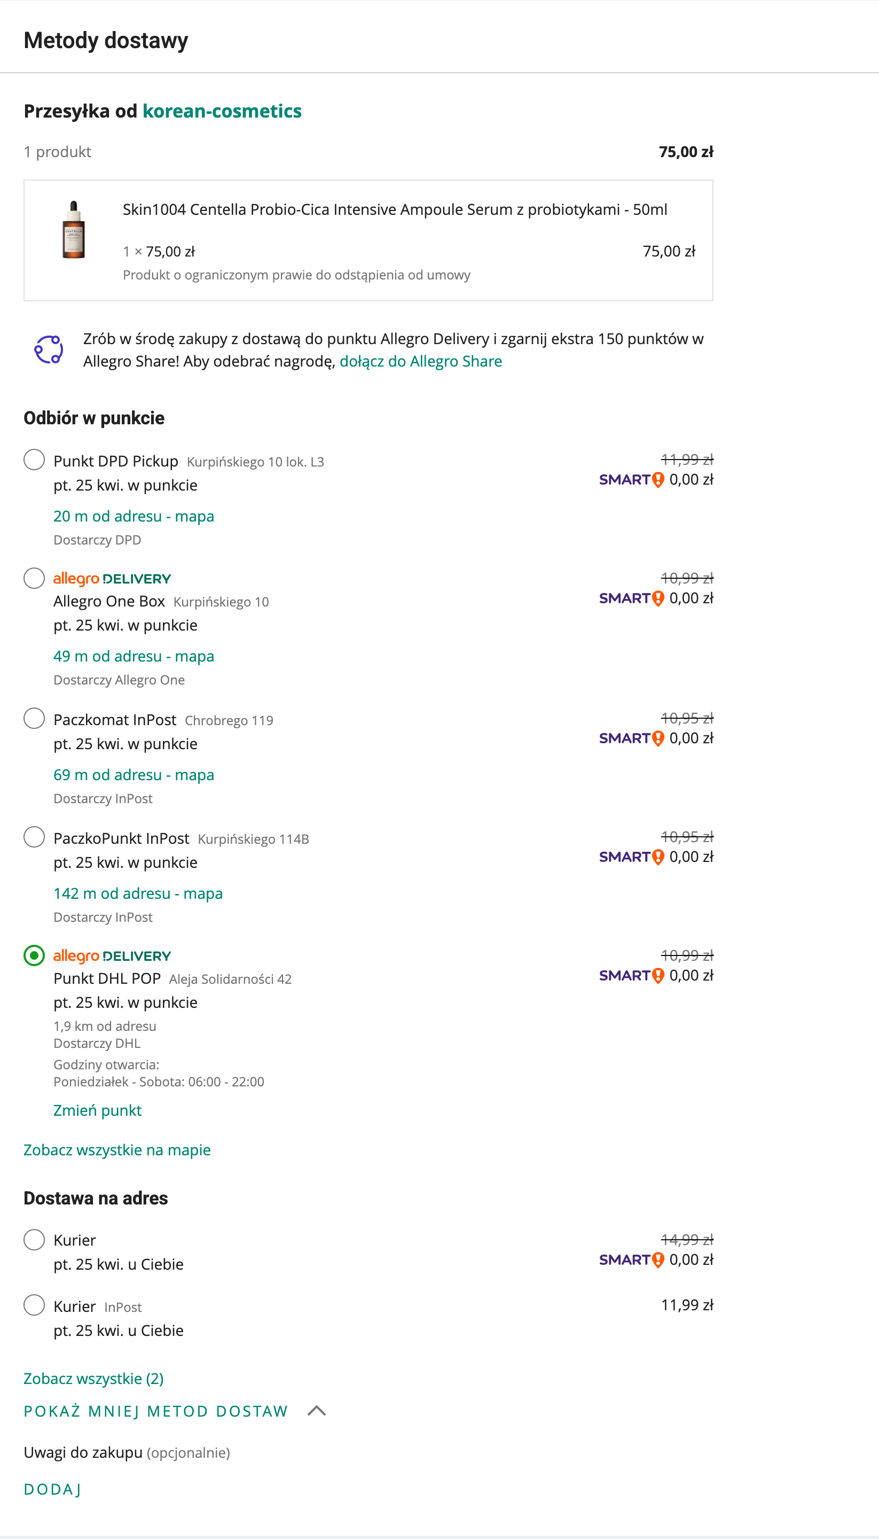Screen dimensions: 879x1539
Task: Expand Zobacz wszystkie (2) address deliveries
Action: [x=93, y=1378]
